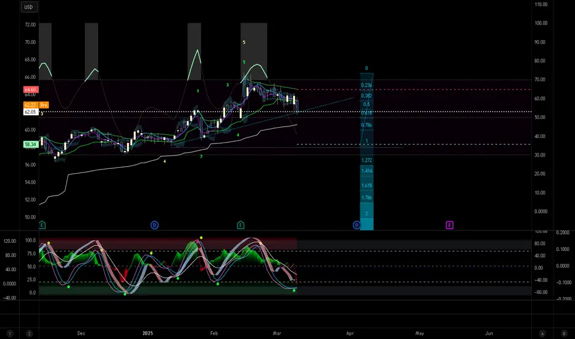The image size is (575, 339).
Task: Toggle the A auto-scale button at bottom right
Action: click(542, 333)
